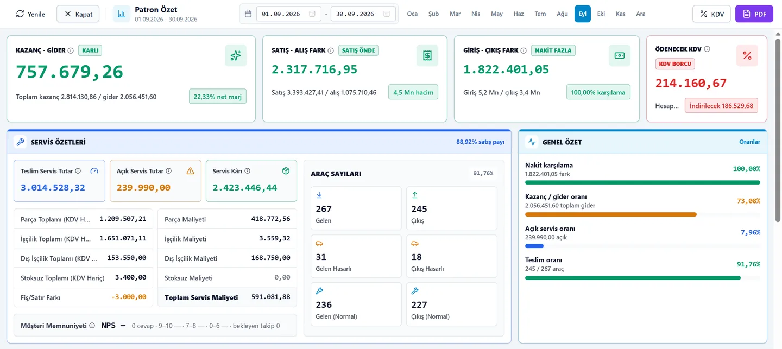Click the gauge icon in Teslim Servis Tutar
Screen dimensions: 782x349
point(94,171)
